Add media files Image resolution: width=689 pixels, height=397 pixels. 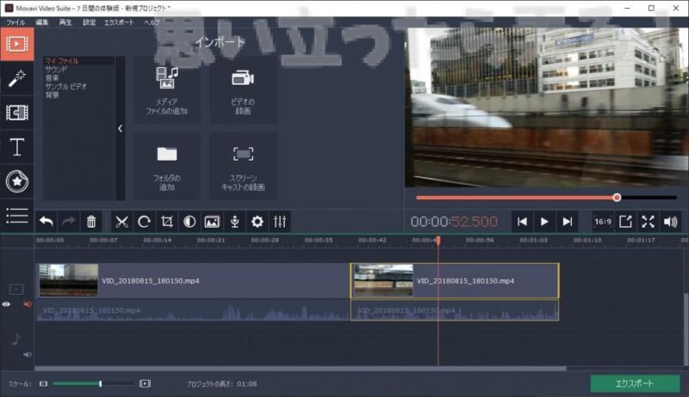[x=166, y=90]
